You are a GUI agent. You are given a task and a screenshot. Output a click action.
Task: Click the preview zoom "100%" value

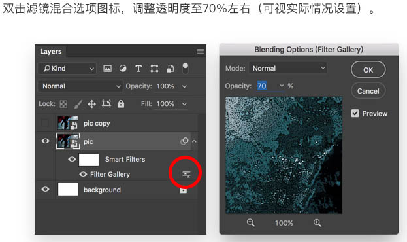click(284, 223)
